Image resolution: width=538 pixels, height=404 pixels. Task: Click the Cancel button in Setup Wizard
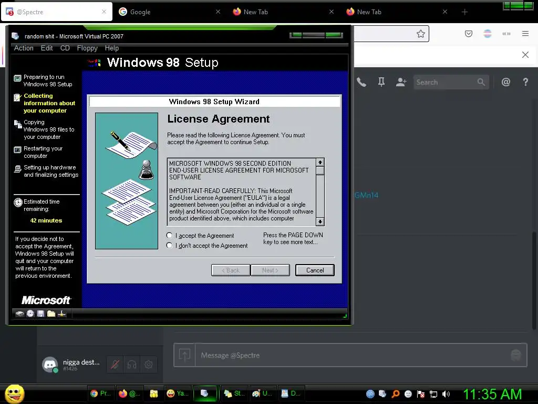(x=315, y=270)
